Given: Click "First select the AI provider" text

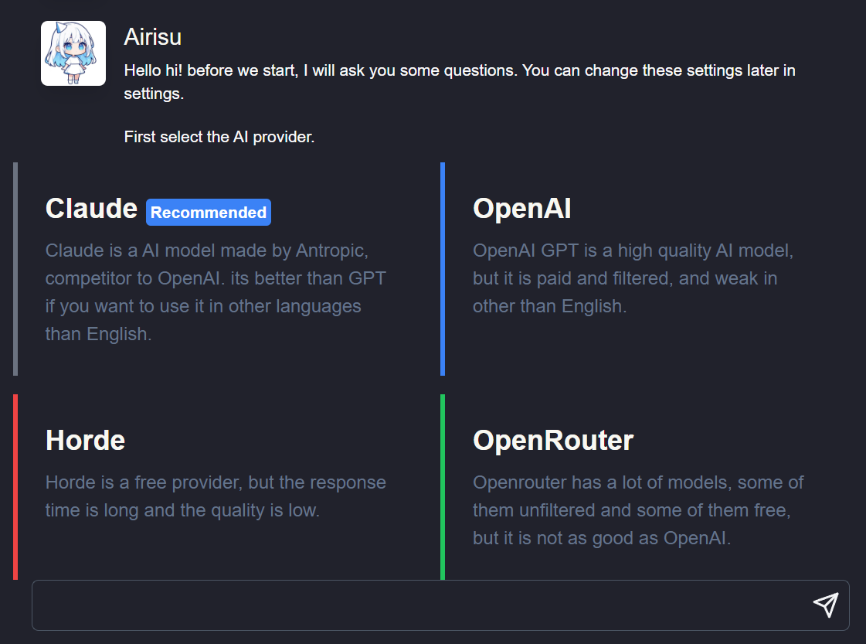Looking at the screenshot, I should click(219, 138).
